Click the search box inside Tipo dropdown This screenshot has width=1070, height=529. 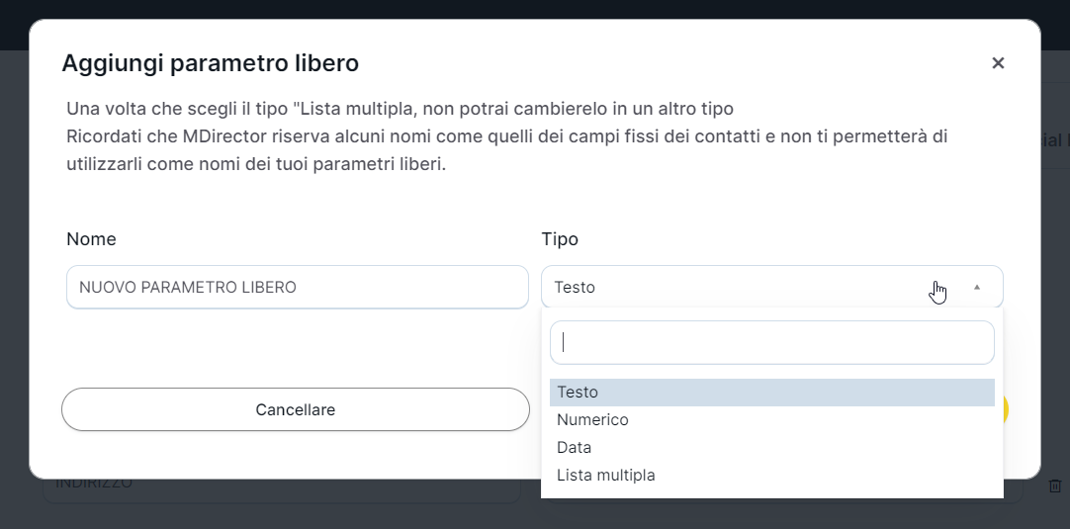click(x=771, y=342)
